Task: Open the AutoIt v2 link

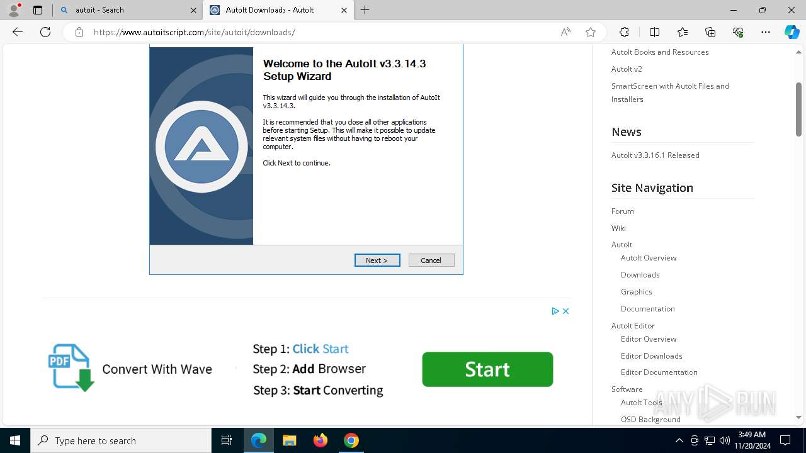Action: pyautogui.click(x=627, y=69)
